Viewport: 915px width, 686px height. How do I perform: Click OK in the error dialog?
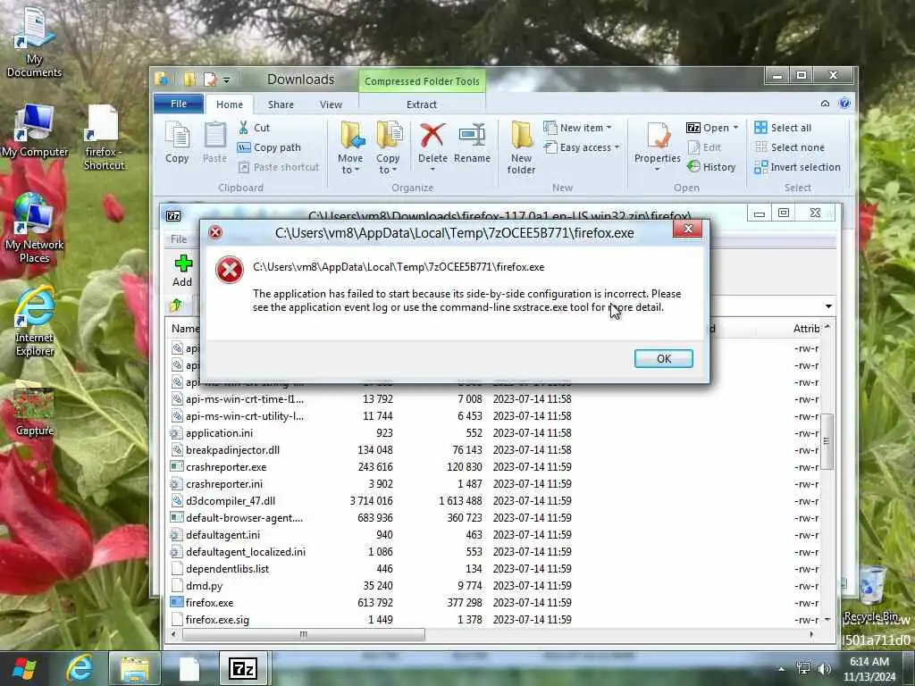coord(664,358)
